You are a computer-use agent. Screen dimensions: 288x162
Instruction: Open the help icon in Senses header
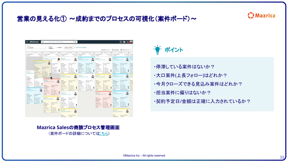[x=121, y=42]
